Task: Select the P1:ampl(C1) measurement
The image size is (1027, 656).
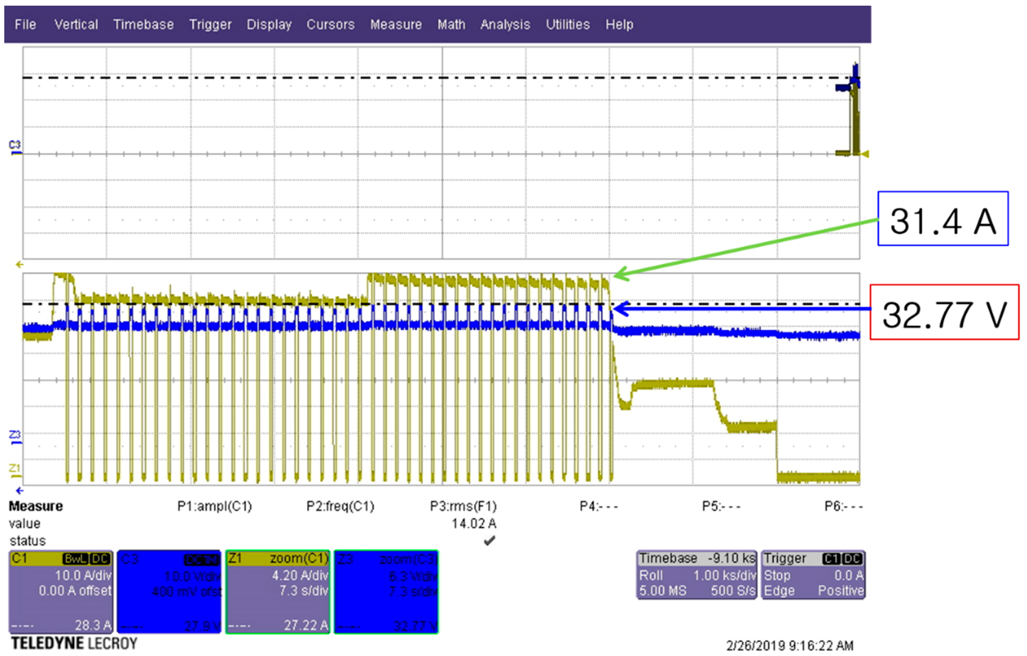Action: 215,506
